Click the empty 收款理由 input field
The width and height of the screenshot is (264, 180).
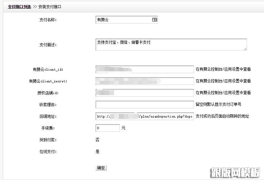[145, 105]
